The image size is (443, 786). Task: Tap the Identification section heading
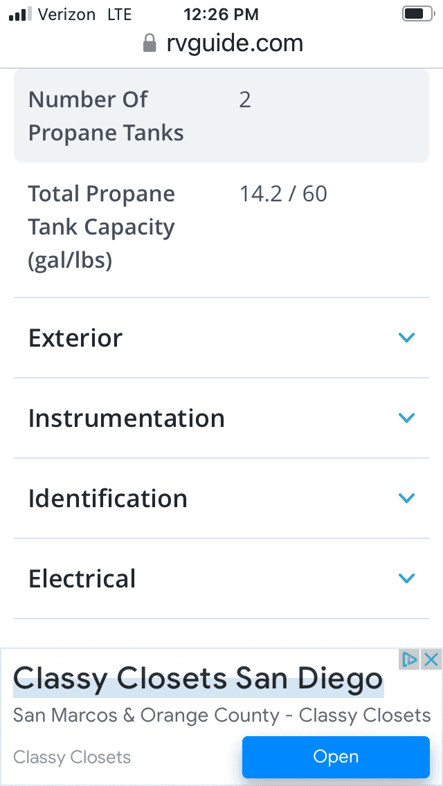point(108,498)
